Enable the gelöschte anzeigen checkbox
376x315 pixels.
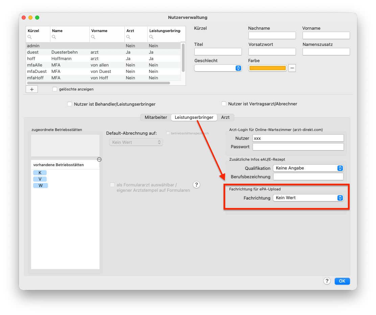(55, 89)
